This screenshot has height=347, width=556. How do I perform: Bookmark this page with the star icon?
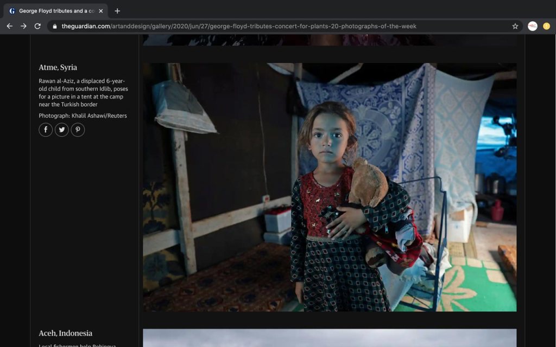pyautogui.click(x=515, y=26)
